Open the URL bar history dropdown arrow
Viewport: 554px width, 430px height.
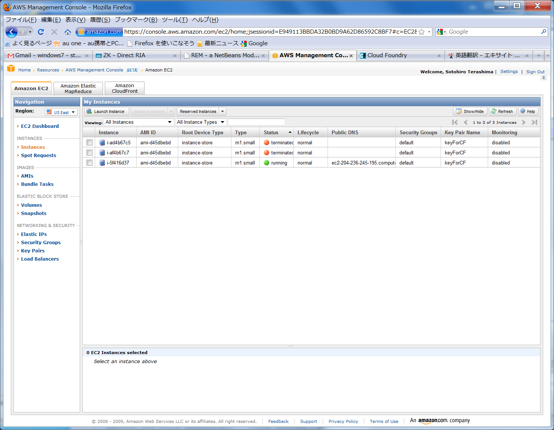(x=429, y=32)
